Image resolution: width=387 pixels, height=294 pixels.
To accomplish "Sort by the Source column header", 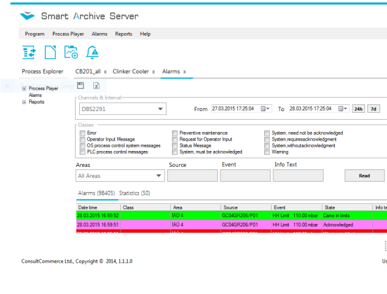I will 246,207.
